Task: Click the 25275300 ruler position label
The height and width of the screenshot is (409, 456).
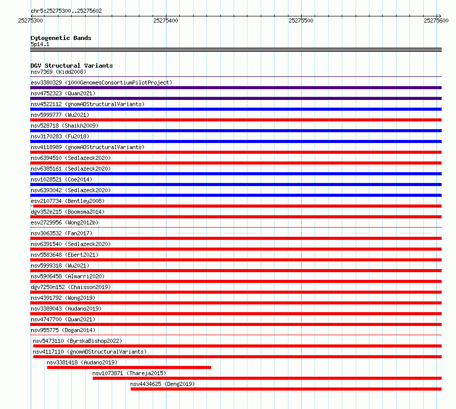Action: tap(31, 21)
